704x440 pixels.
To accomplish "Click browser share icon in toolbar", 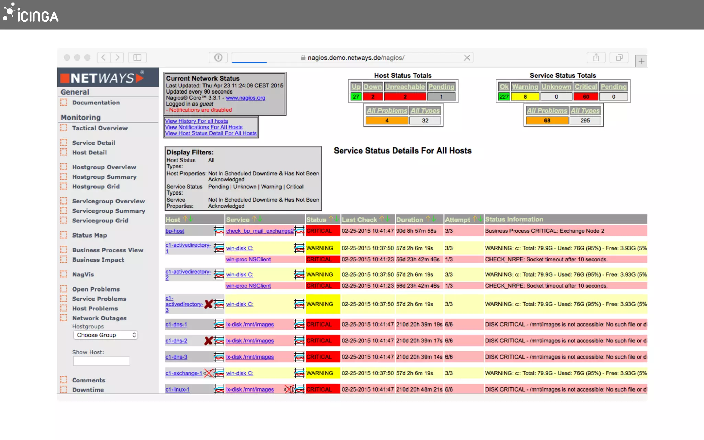I will point(596,57).
